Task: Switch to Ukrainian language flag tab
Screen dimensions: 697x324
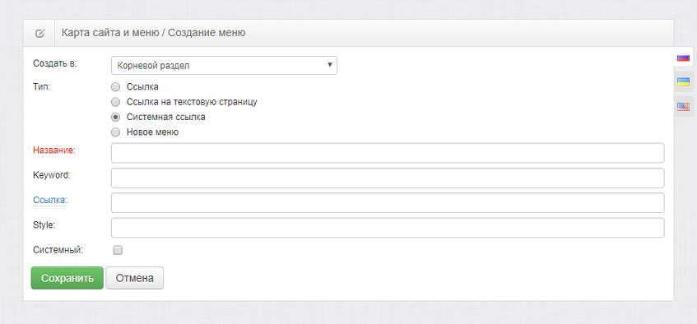Action: point(683,81)
